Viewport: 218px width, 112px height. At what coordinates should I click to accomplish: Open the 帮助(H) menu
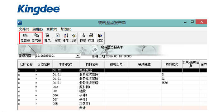click(x=66, y=29)
